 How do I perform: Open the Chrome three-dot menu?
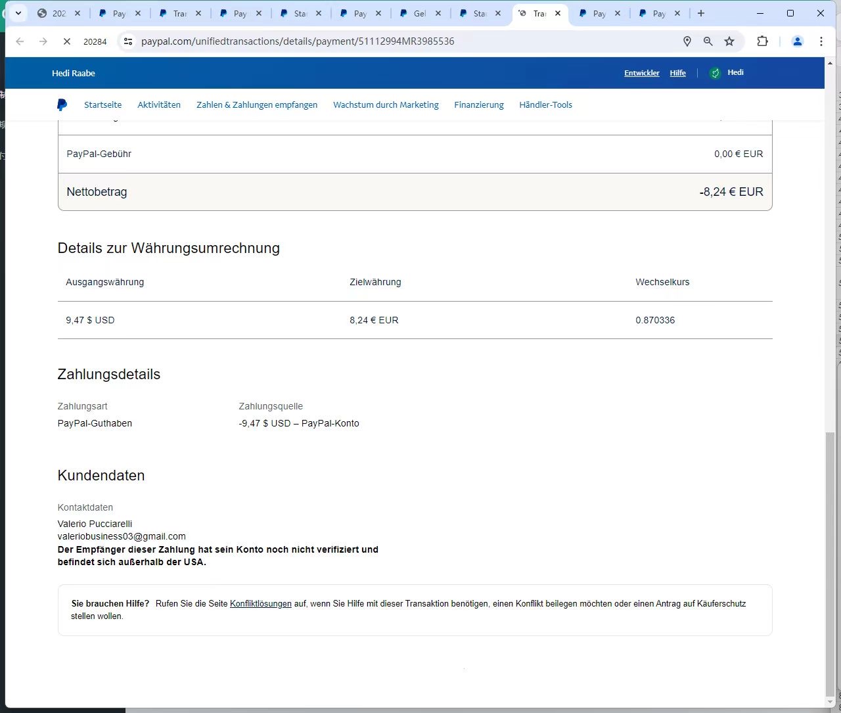point(821,41)
